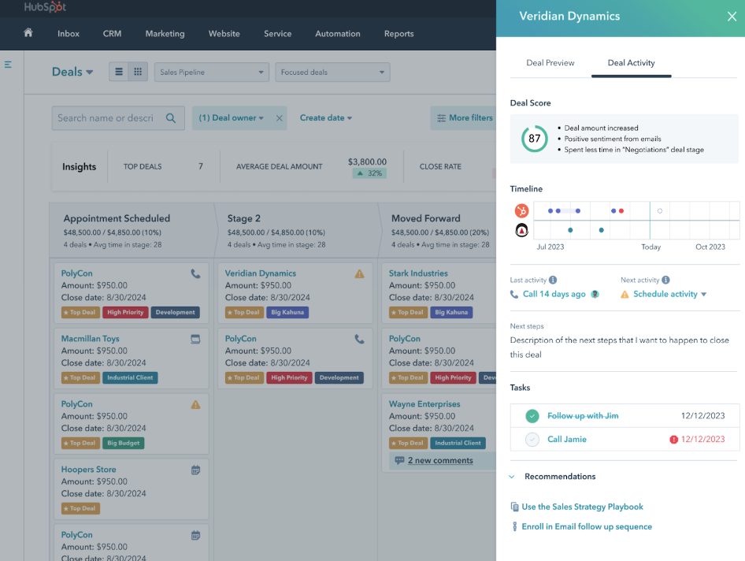The width and height of the screenshot is (745, 561).
Task: Click the HubSpot logo
Action: click(x=45, y=6)
